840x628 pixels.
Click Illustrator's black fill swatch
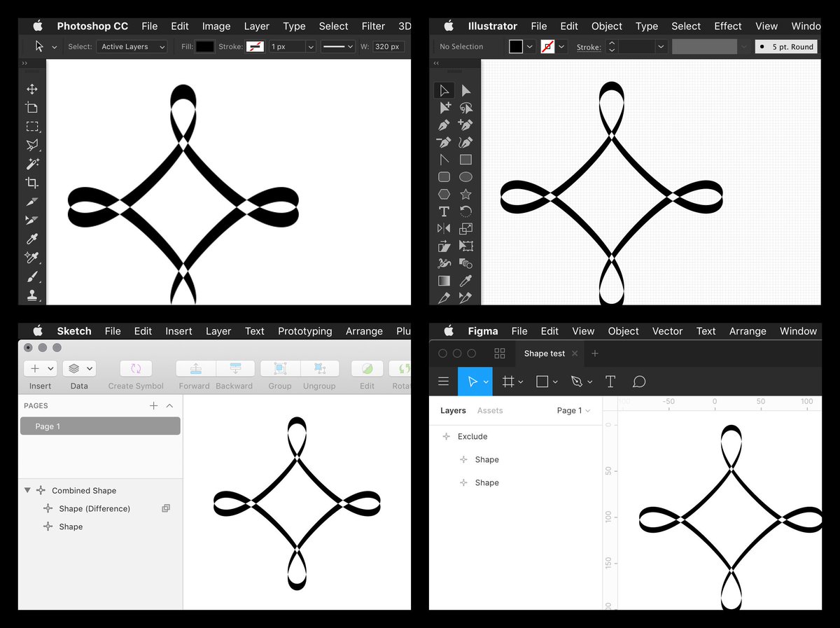(516, 47)
